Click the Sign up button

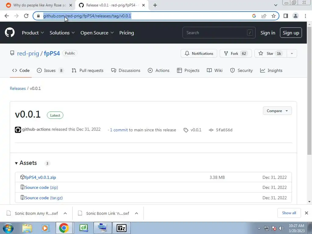click(x=291, y=33)
